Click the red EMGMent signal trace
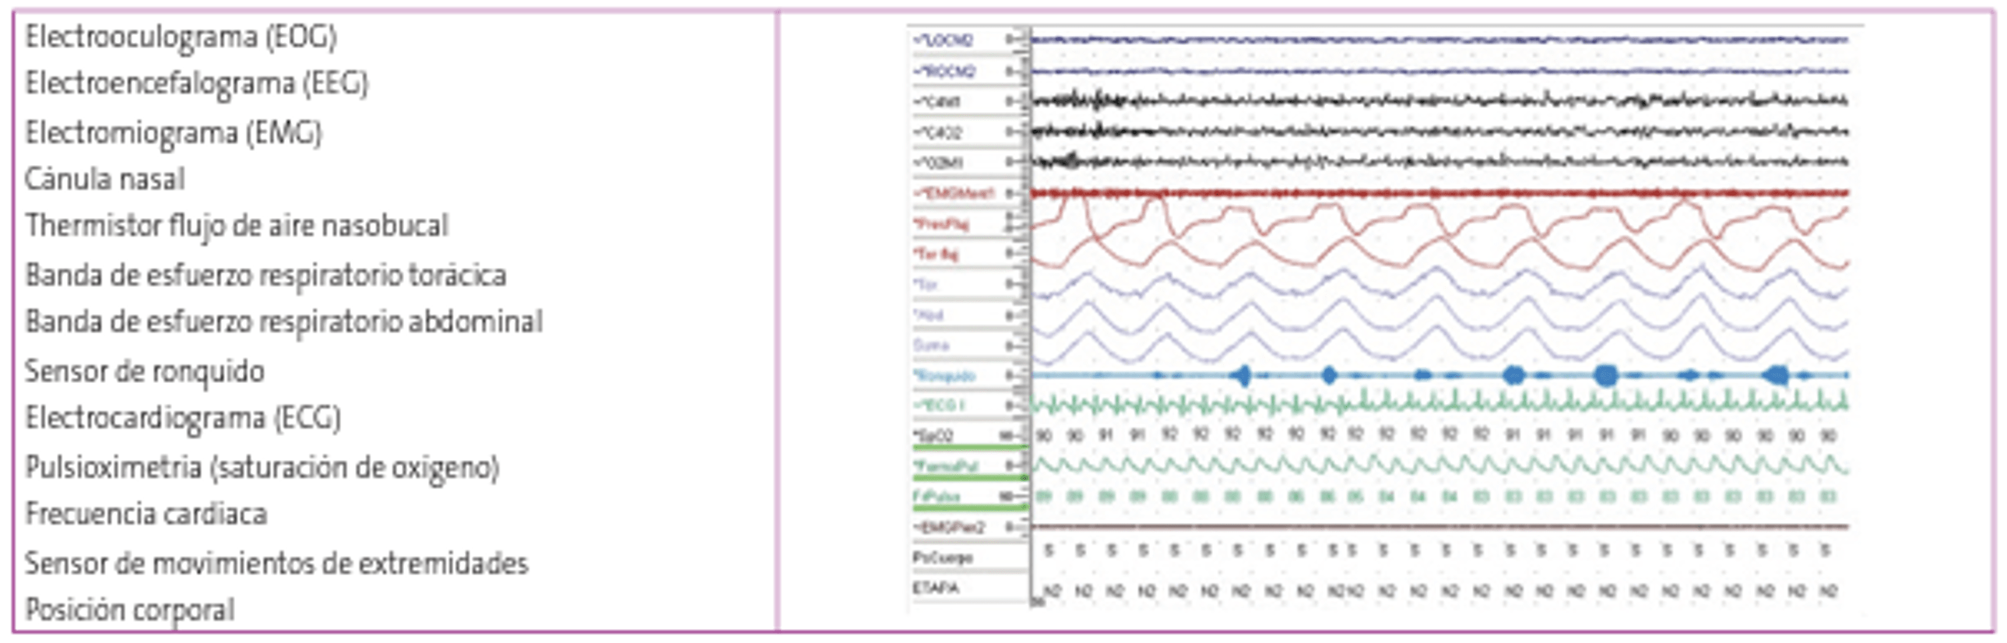The image size is (2007, 643). coord(1439,192)
